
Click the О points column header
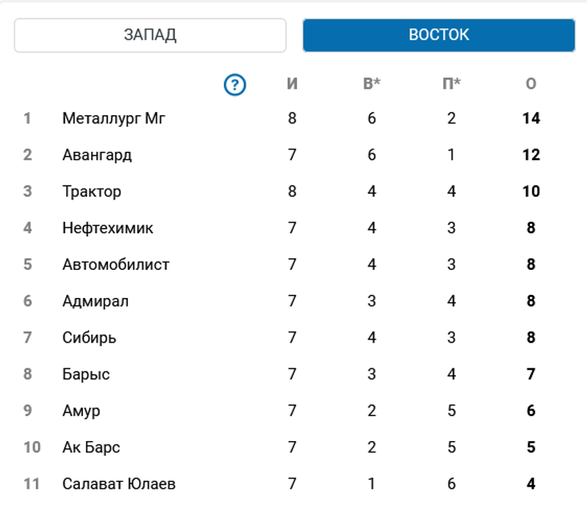(x=531, y=84)
